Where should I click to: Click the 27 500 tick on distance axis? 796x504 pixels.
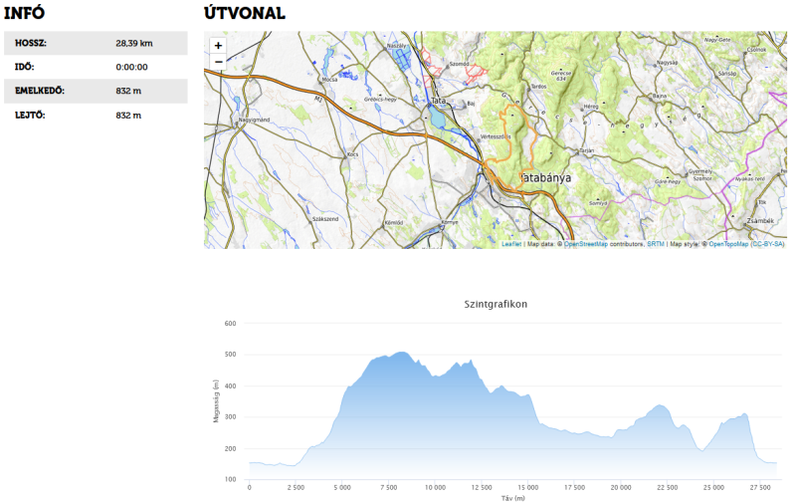pos(760,487)
